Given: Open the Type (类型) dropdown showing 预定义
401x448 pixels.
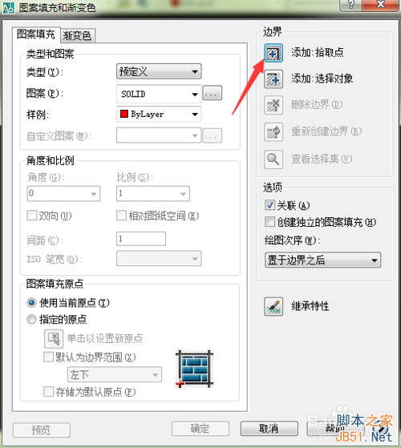Looking at the screenshot, I should click(x=159, y=71).
